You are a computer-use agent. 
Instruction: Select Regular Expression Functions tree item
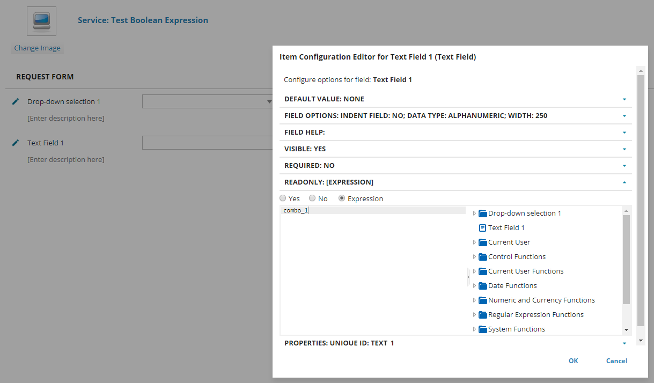[x=535, y=315]
